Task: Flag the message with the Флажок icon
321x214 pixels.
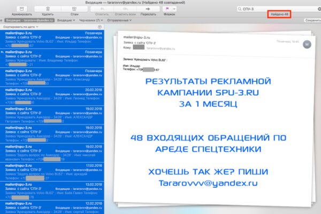Action: (x=167, y=9)
